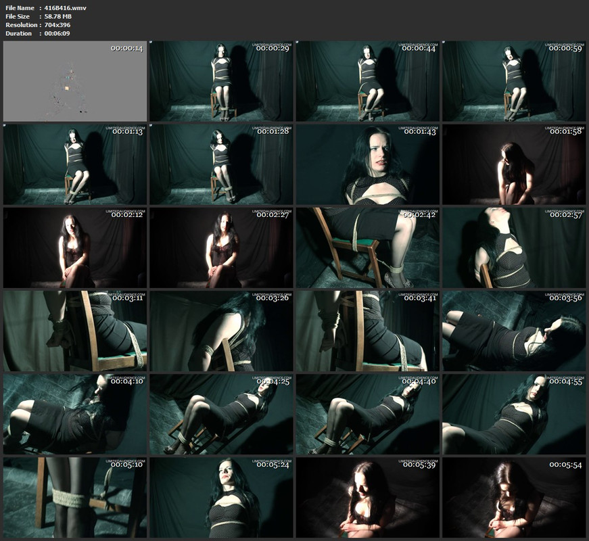Image resolution: width=589 pixels, height=541 pixels.
Task: Click the duration value 00:06:09
Action: (x=57, y=33)
